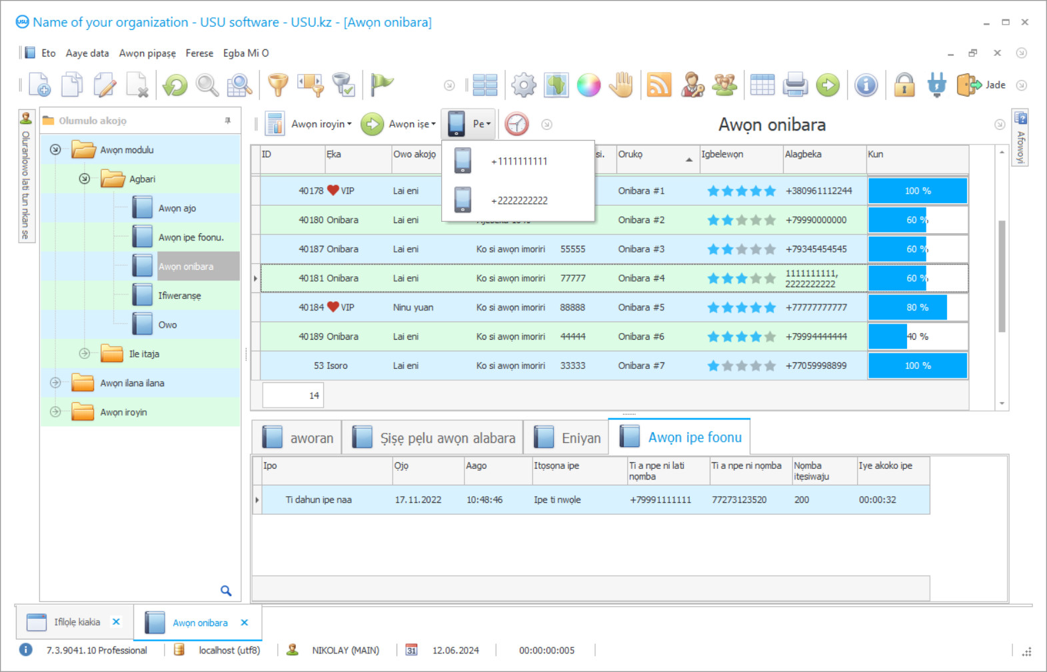Click the Jade exit door button
The height and width of the screenshot is (672, 1047).
click(x=981, y=85)
